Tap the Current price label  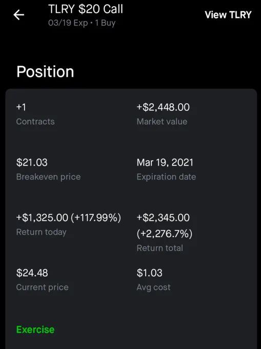43,287
